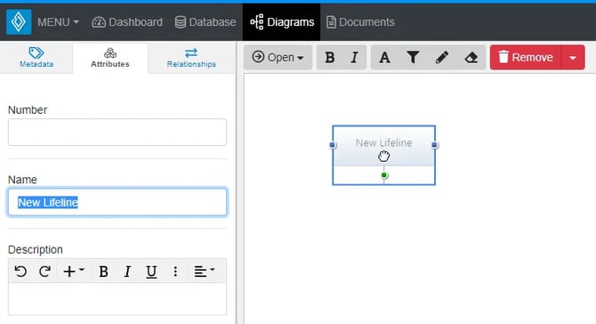
Task: Click the left blue handle on lifeline
Action: (x=333, y=145)
